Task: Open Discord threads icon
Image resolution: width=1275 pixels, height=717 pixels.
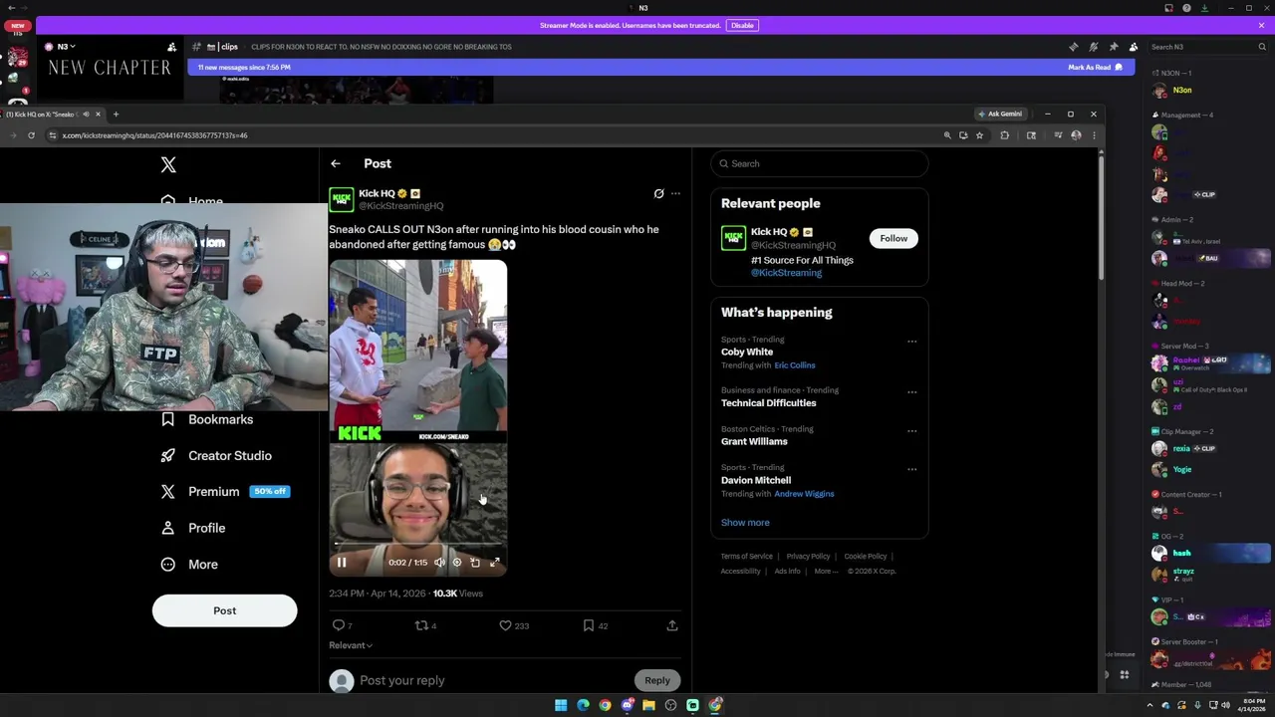Action: pos(1073,47)
